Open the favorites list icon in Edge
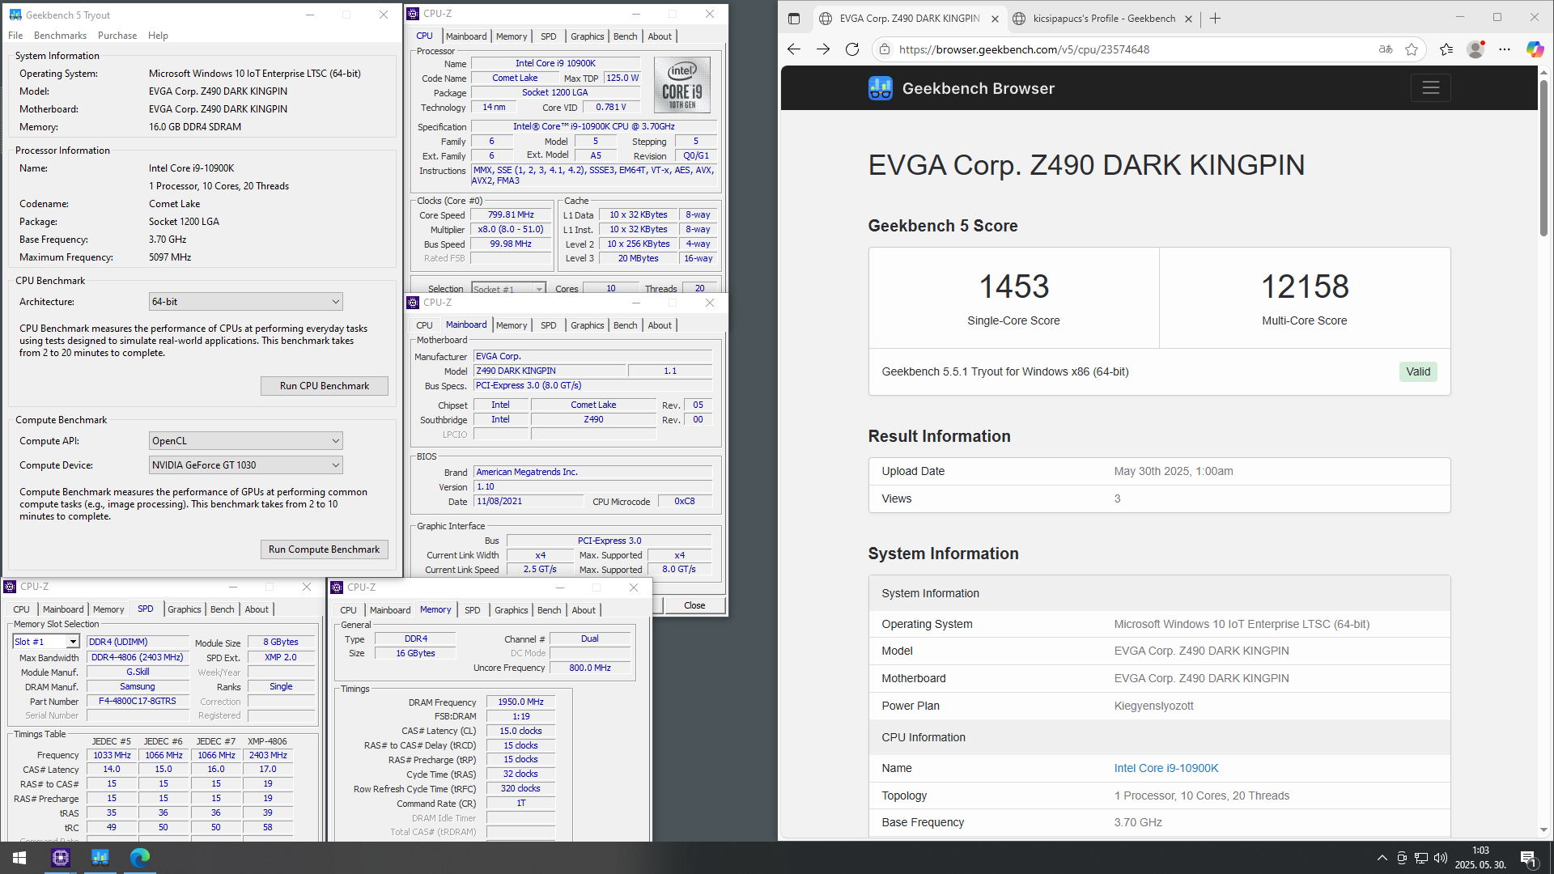Screen dimensions: 1554x874 [x=1446, y=49]
